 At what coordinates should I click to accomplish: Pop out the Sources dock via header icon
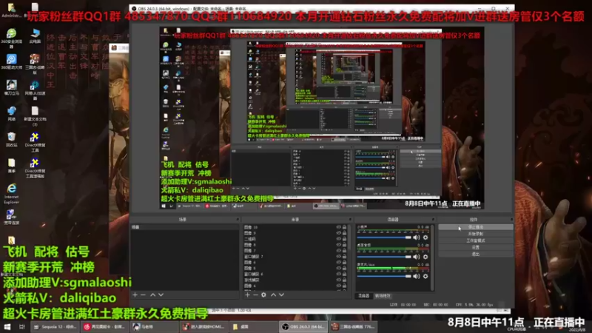pyautogui.click(x=350, y=219)
